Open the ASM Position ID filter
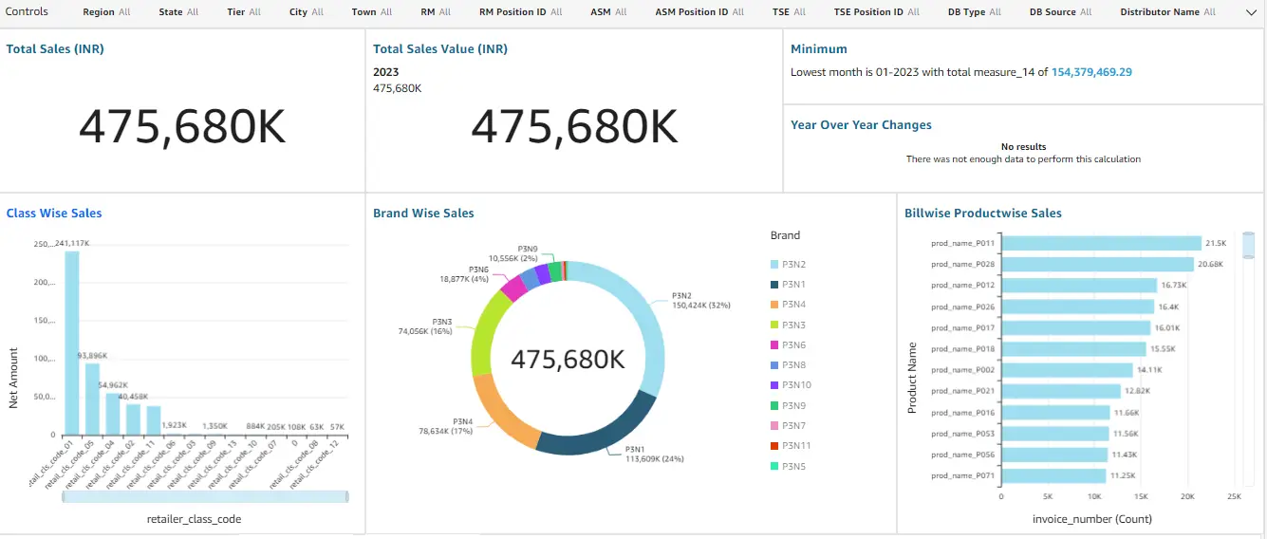The width and height of the screenshot is (1267, 539). [x=699, y=12]
